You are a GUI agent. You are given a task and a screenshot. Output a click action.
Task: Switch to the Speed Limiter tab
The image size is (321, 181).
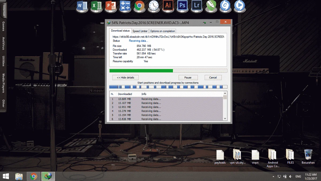click(x=140, y=31)
